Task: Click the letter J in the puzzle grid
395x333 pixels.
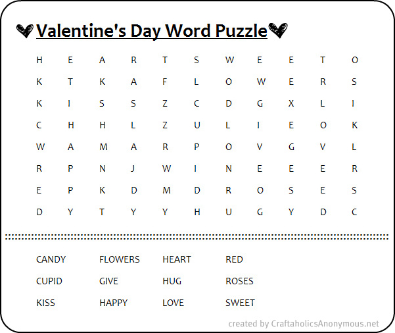Action: 133,168
